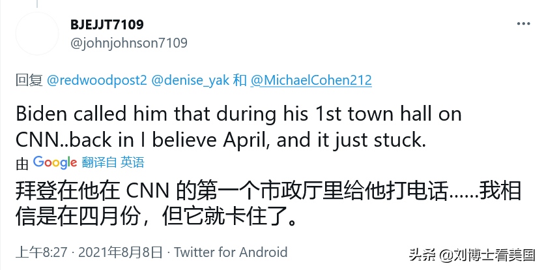The width and height of the screenshot is (544, 270).
Task: Click the 回复 reply label
Action: [29, 81]
